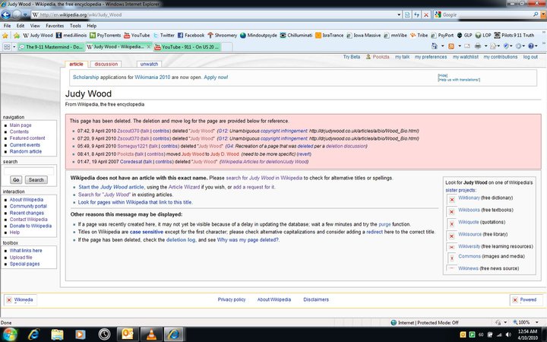The image size is (547, 342).
Task: Open the Quick Tabs icon
Action: point(6,46)
